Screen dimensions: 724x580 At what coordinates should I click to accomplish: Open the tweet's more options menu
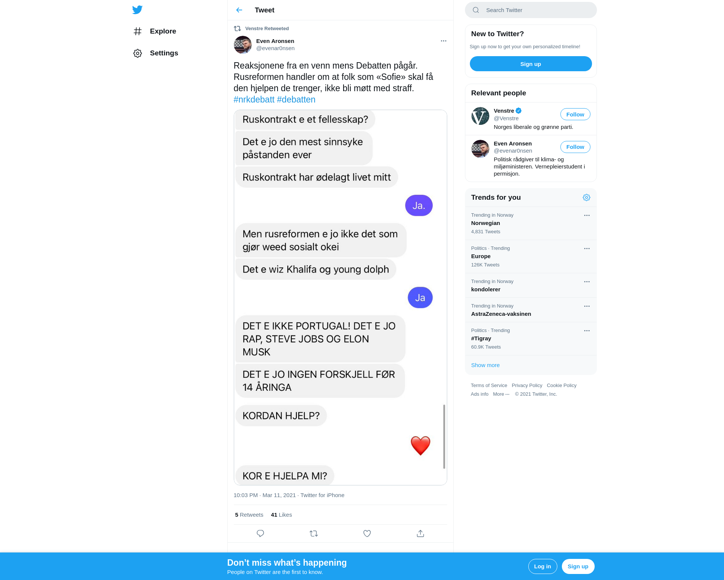[x=443, y=41]
